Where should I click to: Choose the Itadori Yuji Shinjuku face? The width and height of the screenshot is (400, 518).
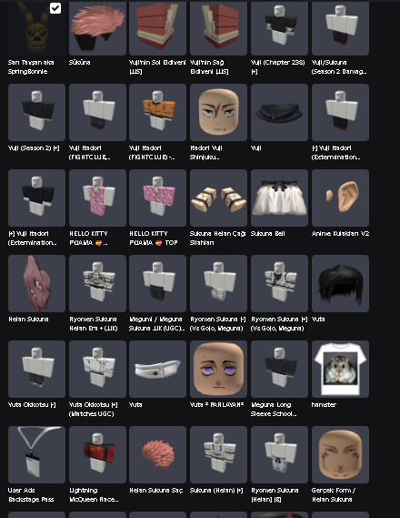tap(218, 112)
